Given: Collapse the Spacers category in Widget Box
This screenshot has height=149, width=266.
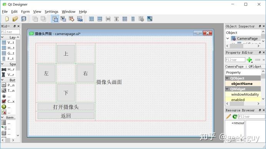Looking at the screenshot, I should coord(2,64).
